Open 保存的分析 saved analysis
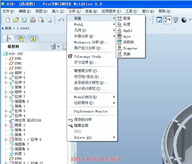The image size is (192, 164). coord(92,120)
